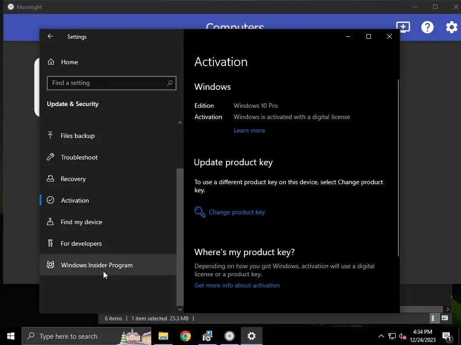The image size is (461, 345).
Task: Open For developers settings
Action: click(x=108, y=243)
